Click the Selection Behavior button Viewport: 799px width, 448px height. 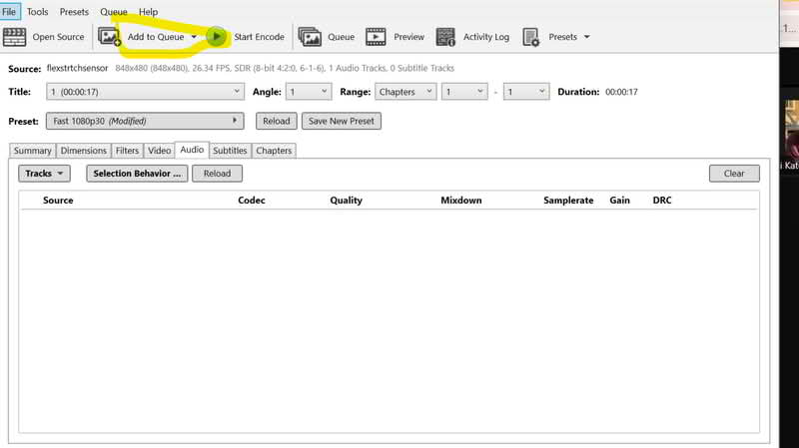(136, 173)
